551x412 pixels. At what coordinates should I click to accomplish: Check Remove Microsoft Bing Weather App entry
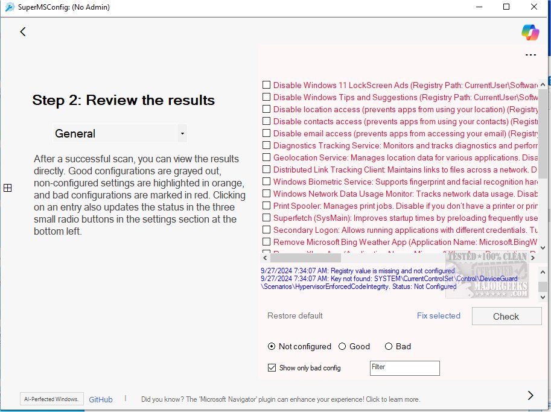[x=266, y=242]
